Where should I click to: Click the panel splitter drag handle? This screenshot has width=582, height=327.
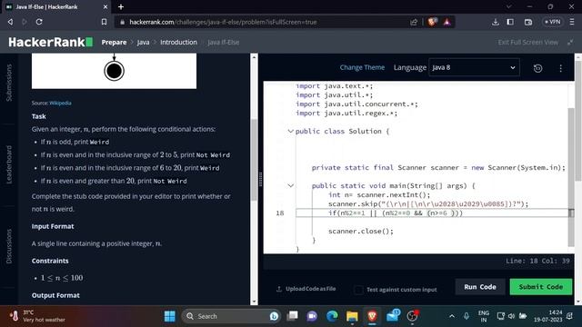(x=261, y=180)
